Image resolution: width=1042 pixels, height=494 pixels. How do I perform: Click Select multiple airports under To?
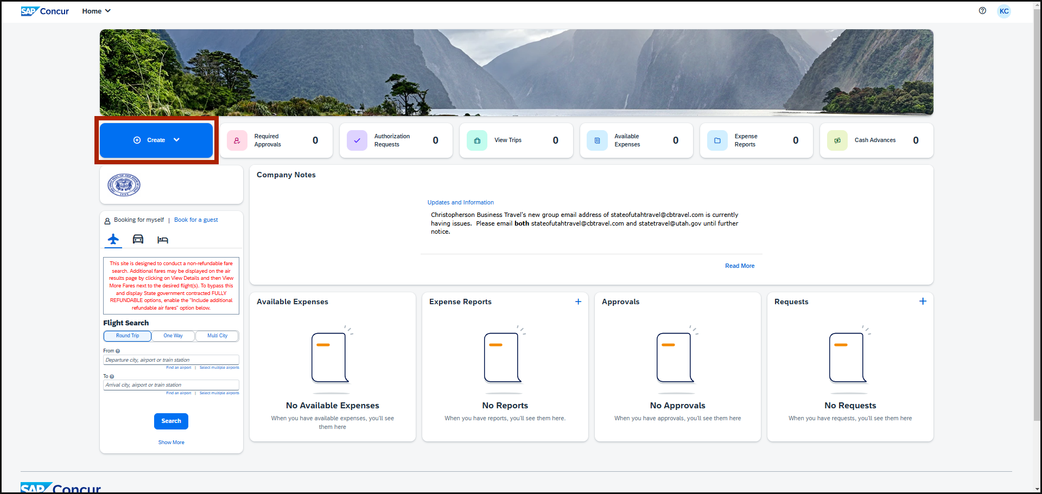point(219,393)
